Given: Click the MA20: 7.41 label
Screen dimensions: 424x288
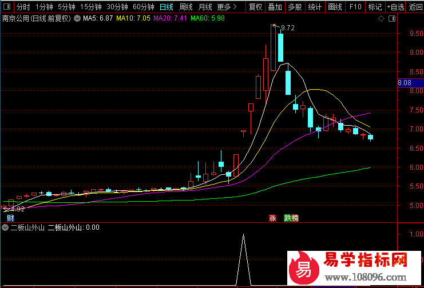Looking at the screenshot, I should tap(170, 18).
